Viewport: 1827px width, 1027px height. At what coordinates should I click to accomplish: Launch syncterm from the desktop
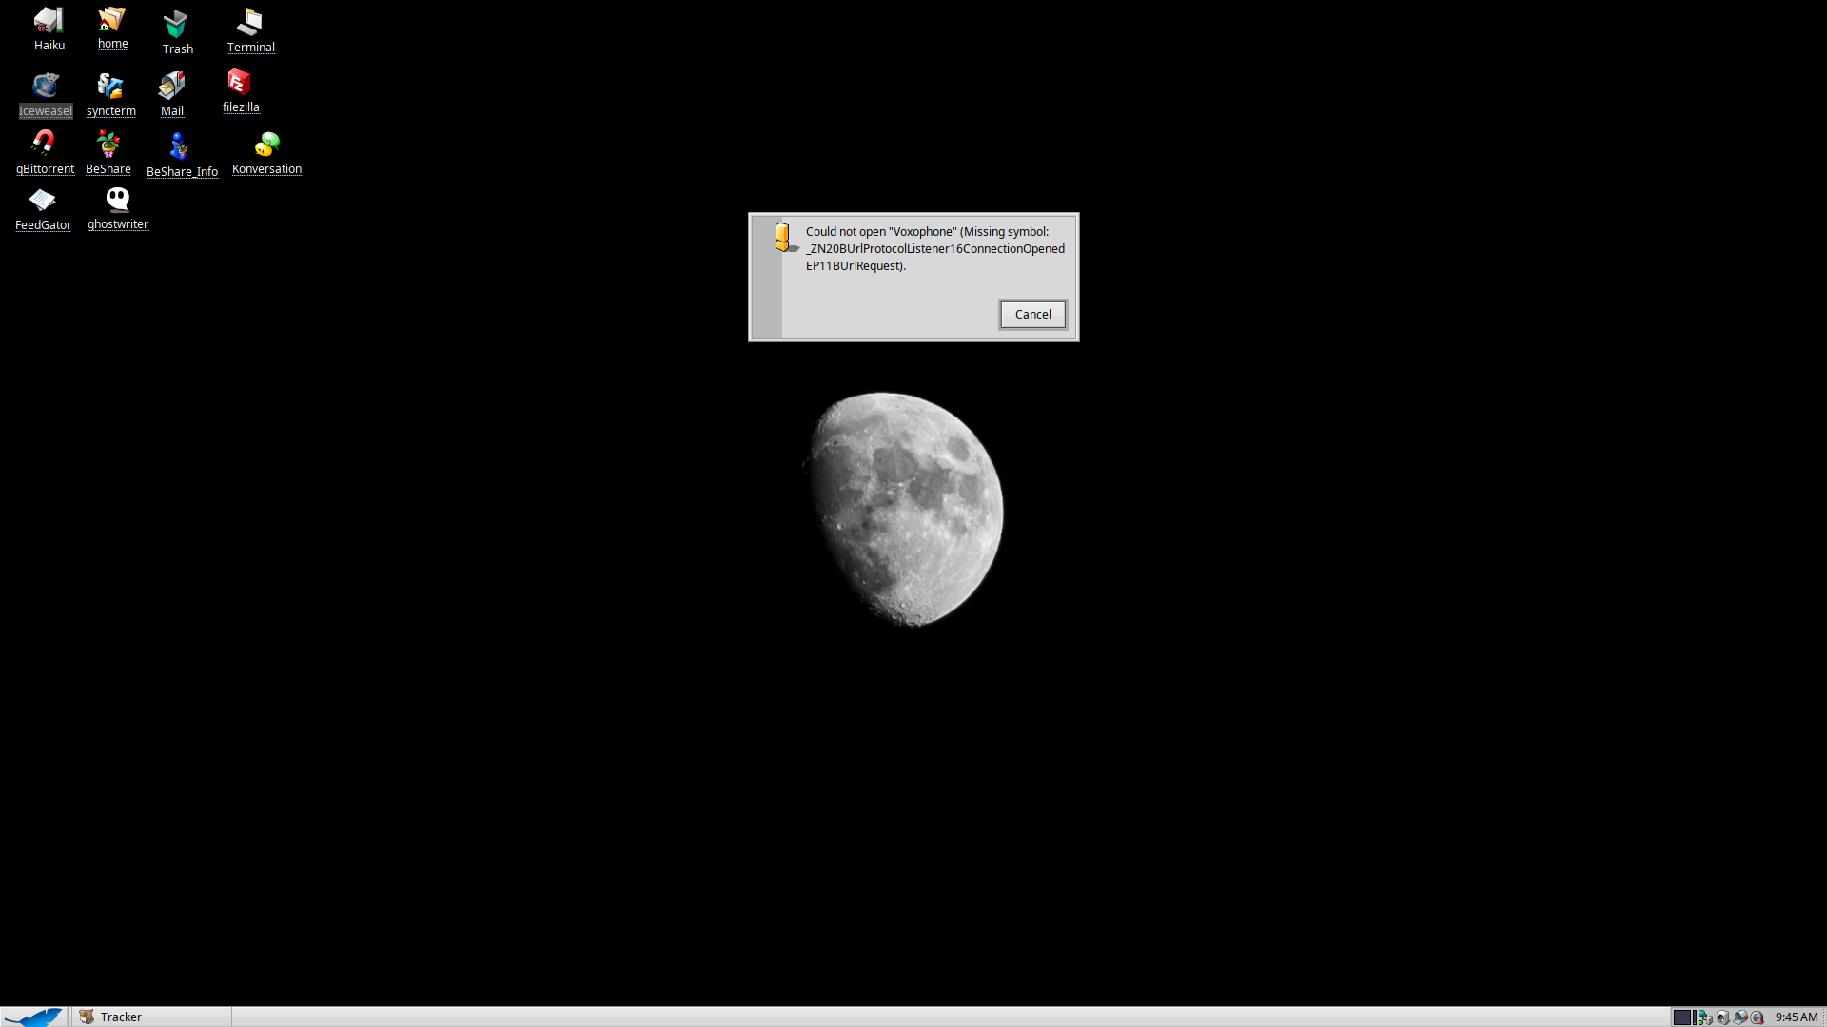click(110, 87)
